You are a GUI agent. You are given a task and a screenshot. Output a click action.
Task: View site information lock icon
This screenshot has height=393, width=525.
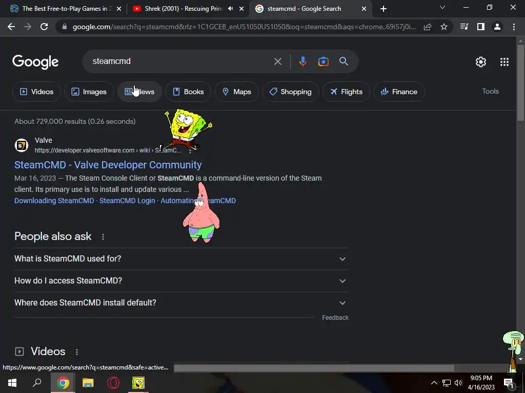65,27
